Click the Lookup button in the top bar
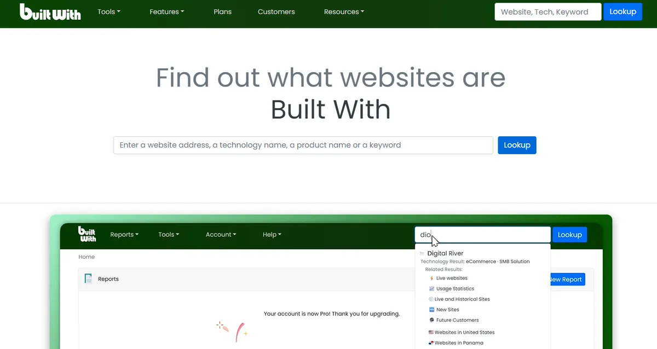 [623, 11]
